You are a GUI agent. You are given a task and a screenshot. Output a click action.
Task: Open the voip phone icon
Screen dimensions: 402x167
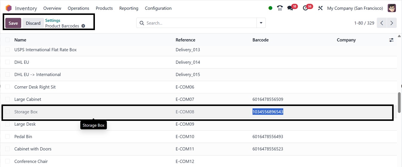click(280, 8)
